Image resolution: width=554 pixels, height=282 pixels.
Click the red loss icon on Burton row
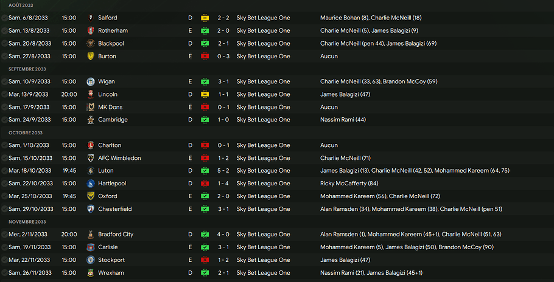click(x=205, y=57)
